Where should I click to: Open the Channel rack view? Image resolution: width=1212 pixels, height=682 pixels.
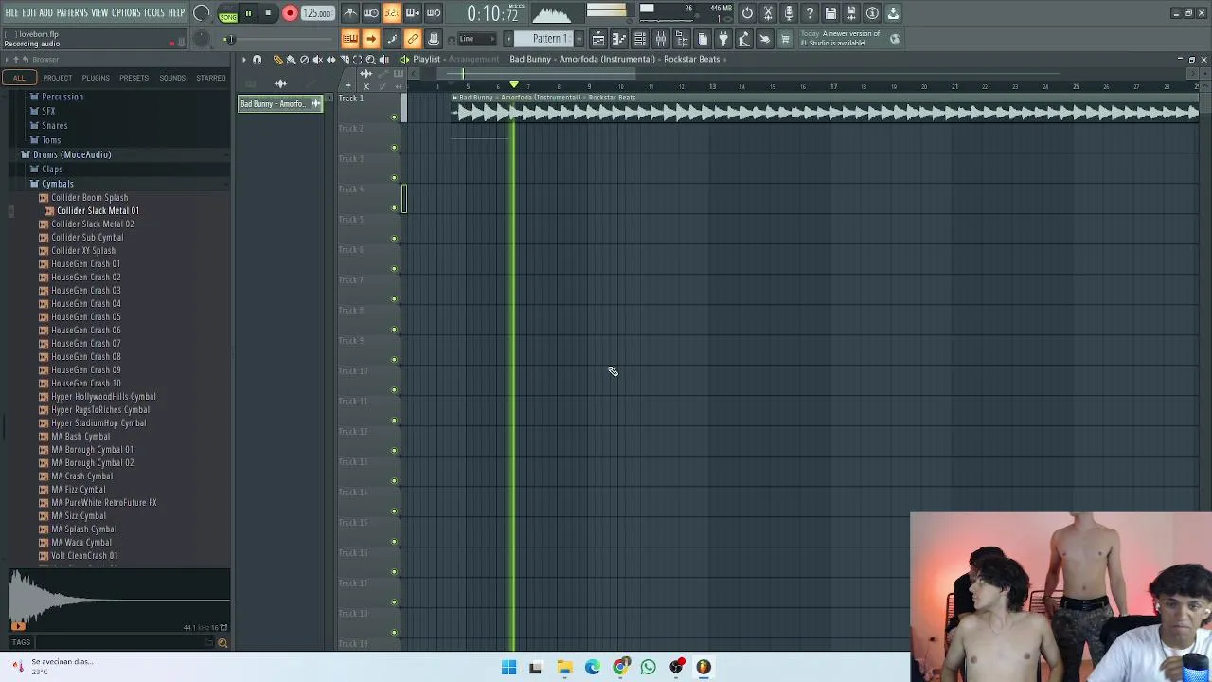(x=640, y=39)
